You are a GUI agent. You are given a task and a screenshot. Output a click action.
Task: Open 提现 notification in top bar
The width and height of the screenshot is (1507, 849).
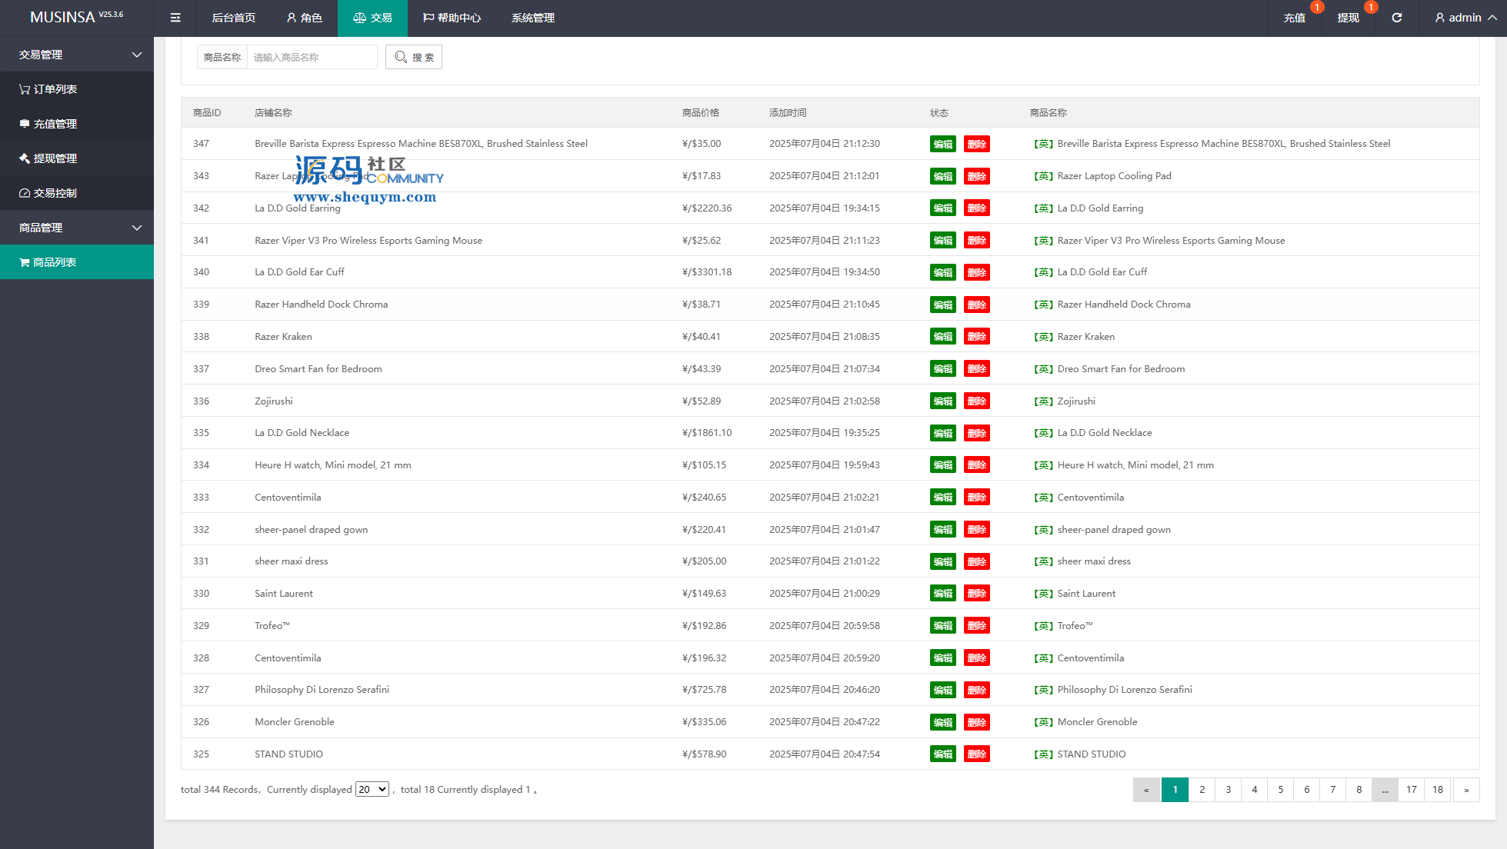pyautogui.click(x=1348, y=18)
